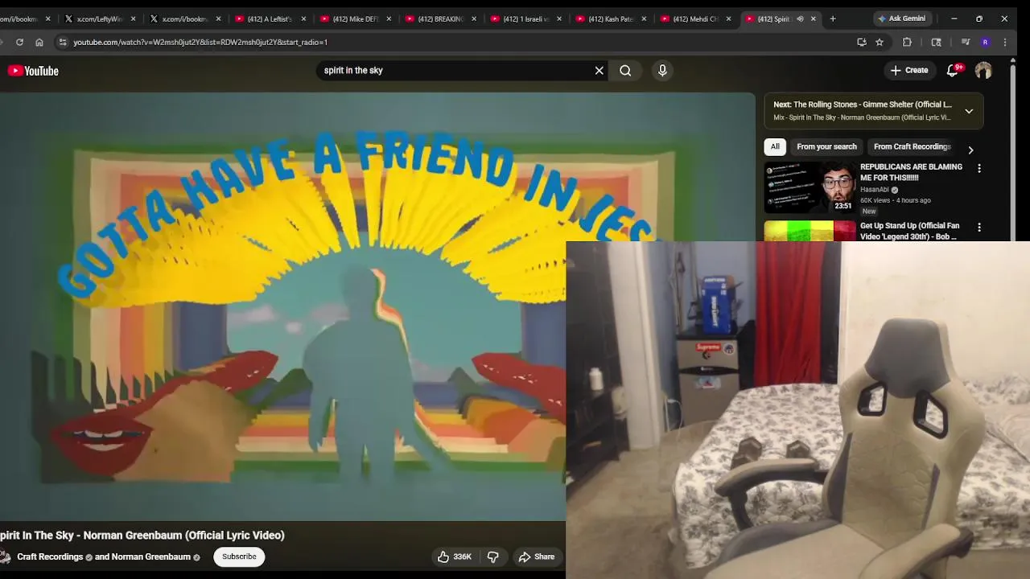The image size is (1030, 579).
Task: Expand the Next: Rolling Stones mix panel
Action: (x=969, y=111)
